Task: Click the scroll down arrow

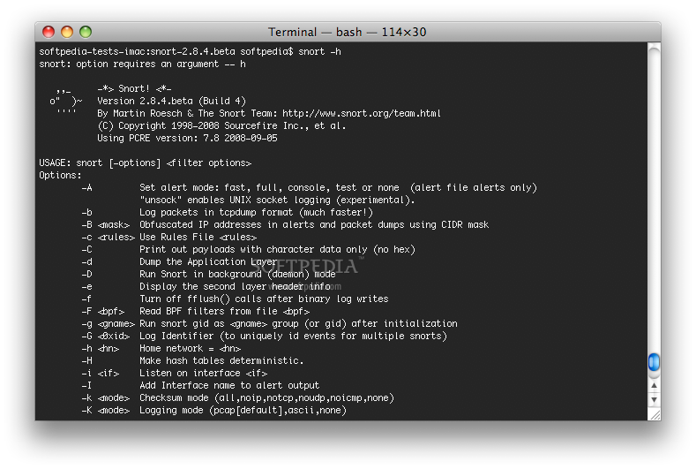Action: pos(654,399)
